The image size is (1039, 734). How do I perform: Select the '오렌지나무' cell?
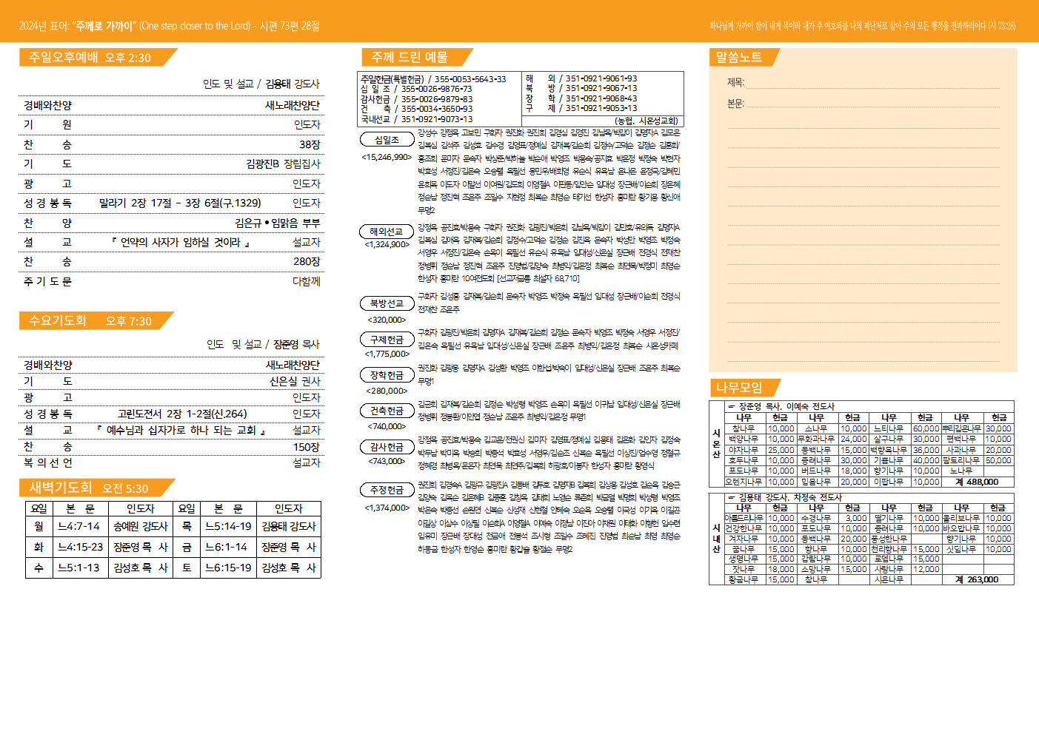[744, 482]
